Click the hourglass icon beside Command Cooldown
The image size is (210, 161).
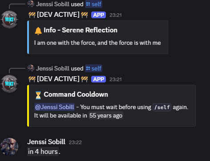pos(38,95)
